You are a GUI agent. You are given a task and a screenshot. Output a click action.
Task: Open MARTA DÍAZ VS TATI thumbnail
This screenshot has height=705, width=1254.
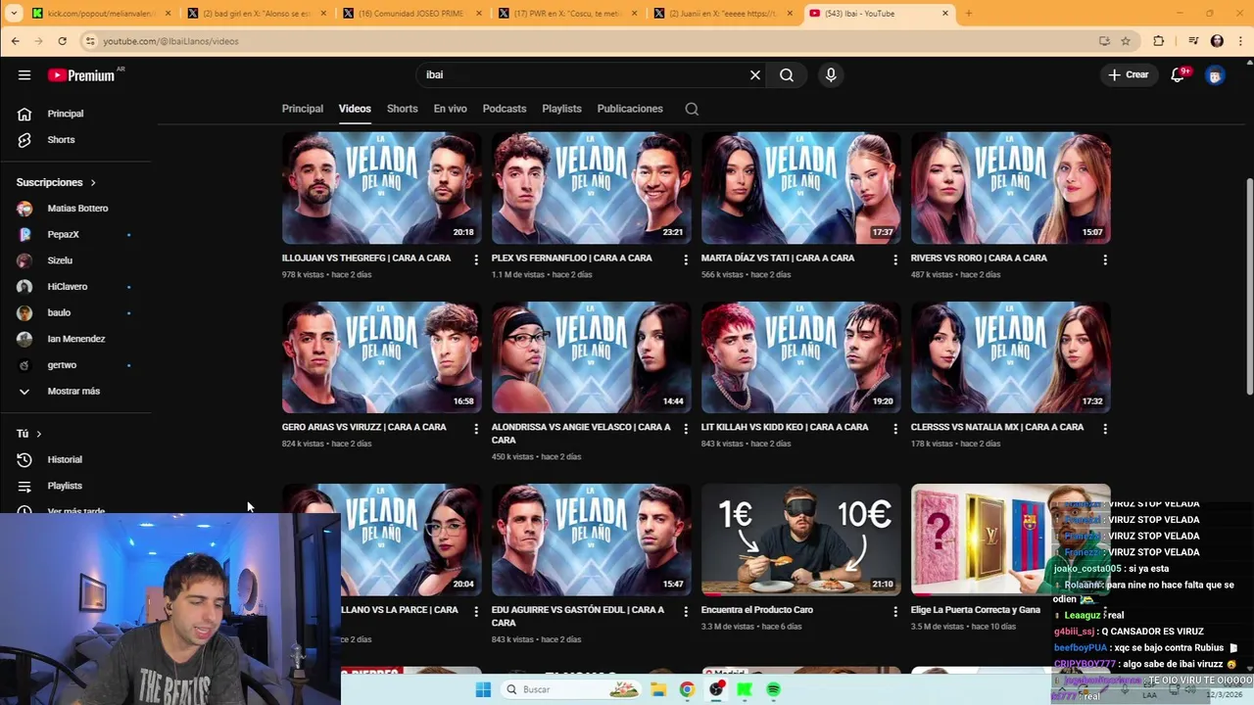click(x=801, y=188)
